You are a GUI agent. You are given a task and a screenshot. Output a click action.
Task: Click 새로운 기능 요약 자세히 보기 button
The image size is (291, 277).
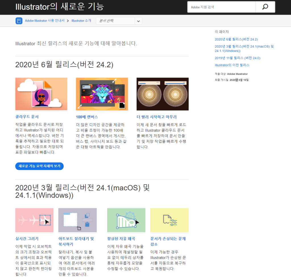(x=39, y=166)
